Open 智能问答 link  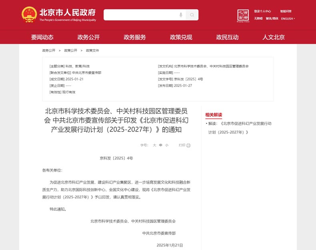(x=286, y=11)
